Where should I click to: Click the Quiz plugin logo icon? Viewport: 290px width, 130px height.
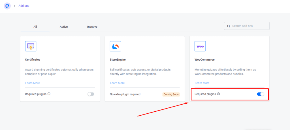7,6
